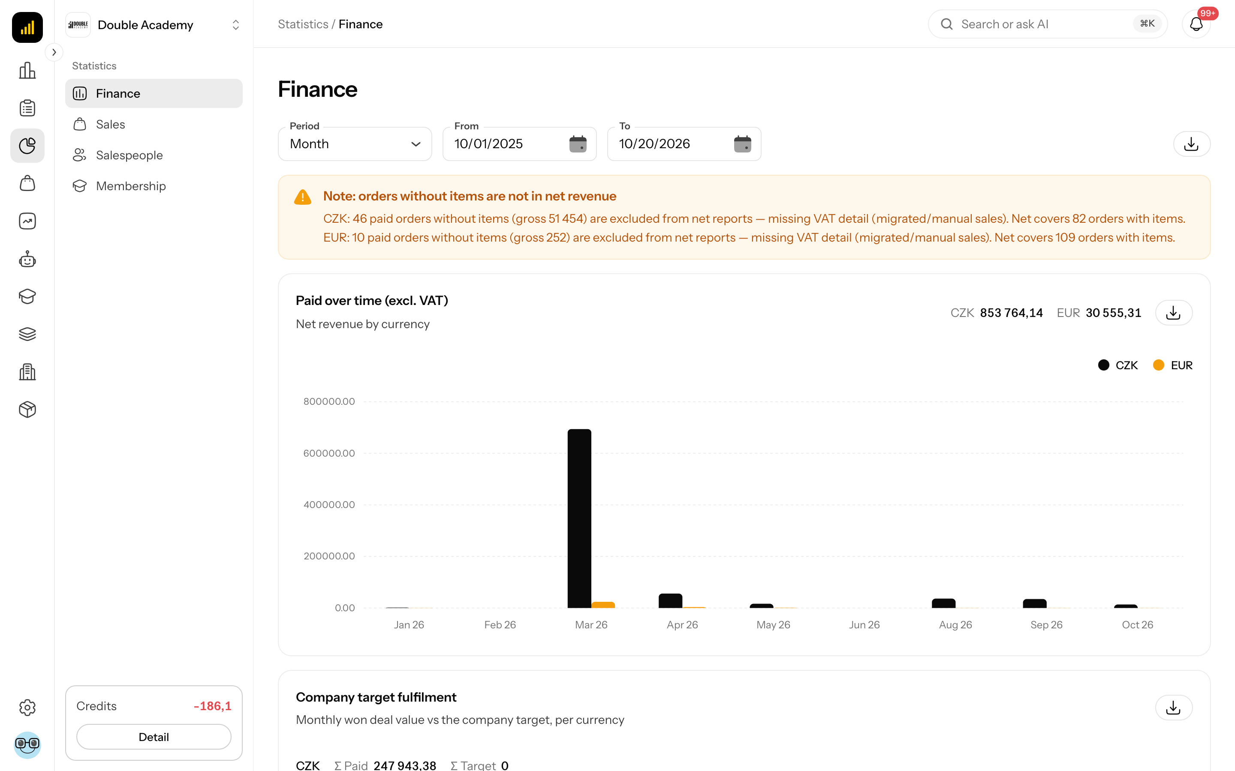Toggle the EUR series in the chart legend
The image size is (1235, 771).
[x=1173, y=365]
